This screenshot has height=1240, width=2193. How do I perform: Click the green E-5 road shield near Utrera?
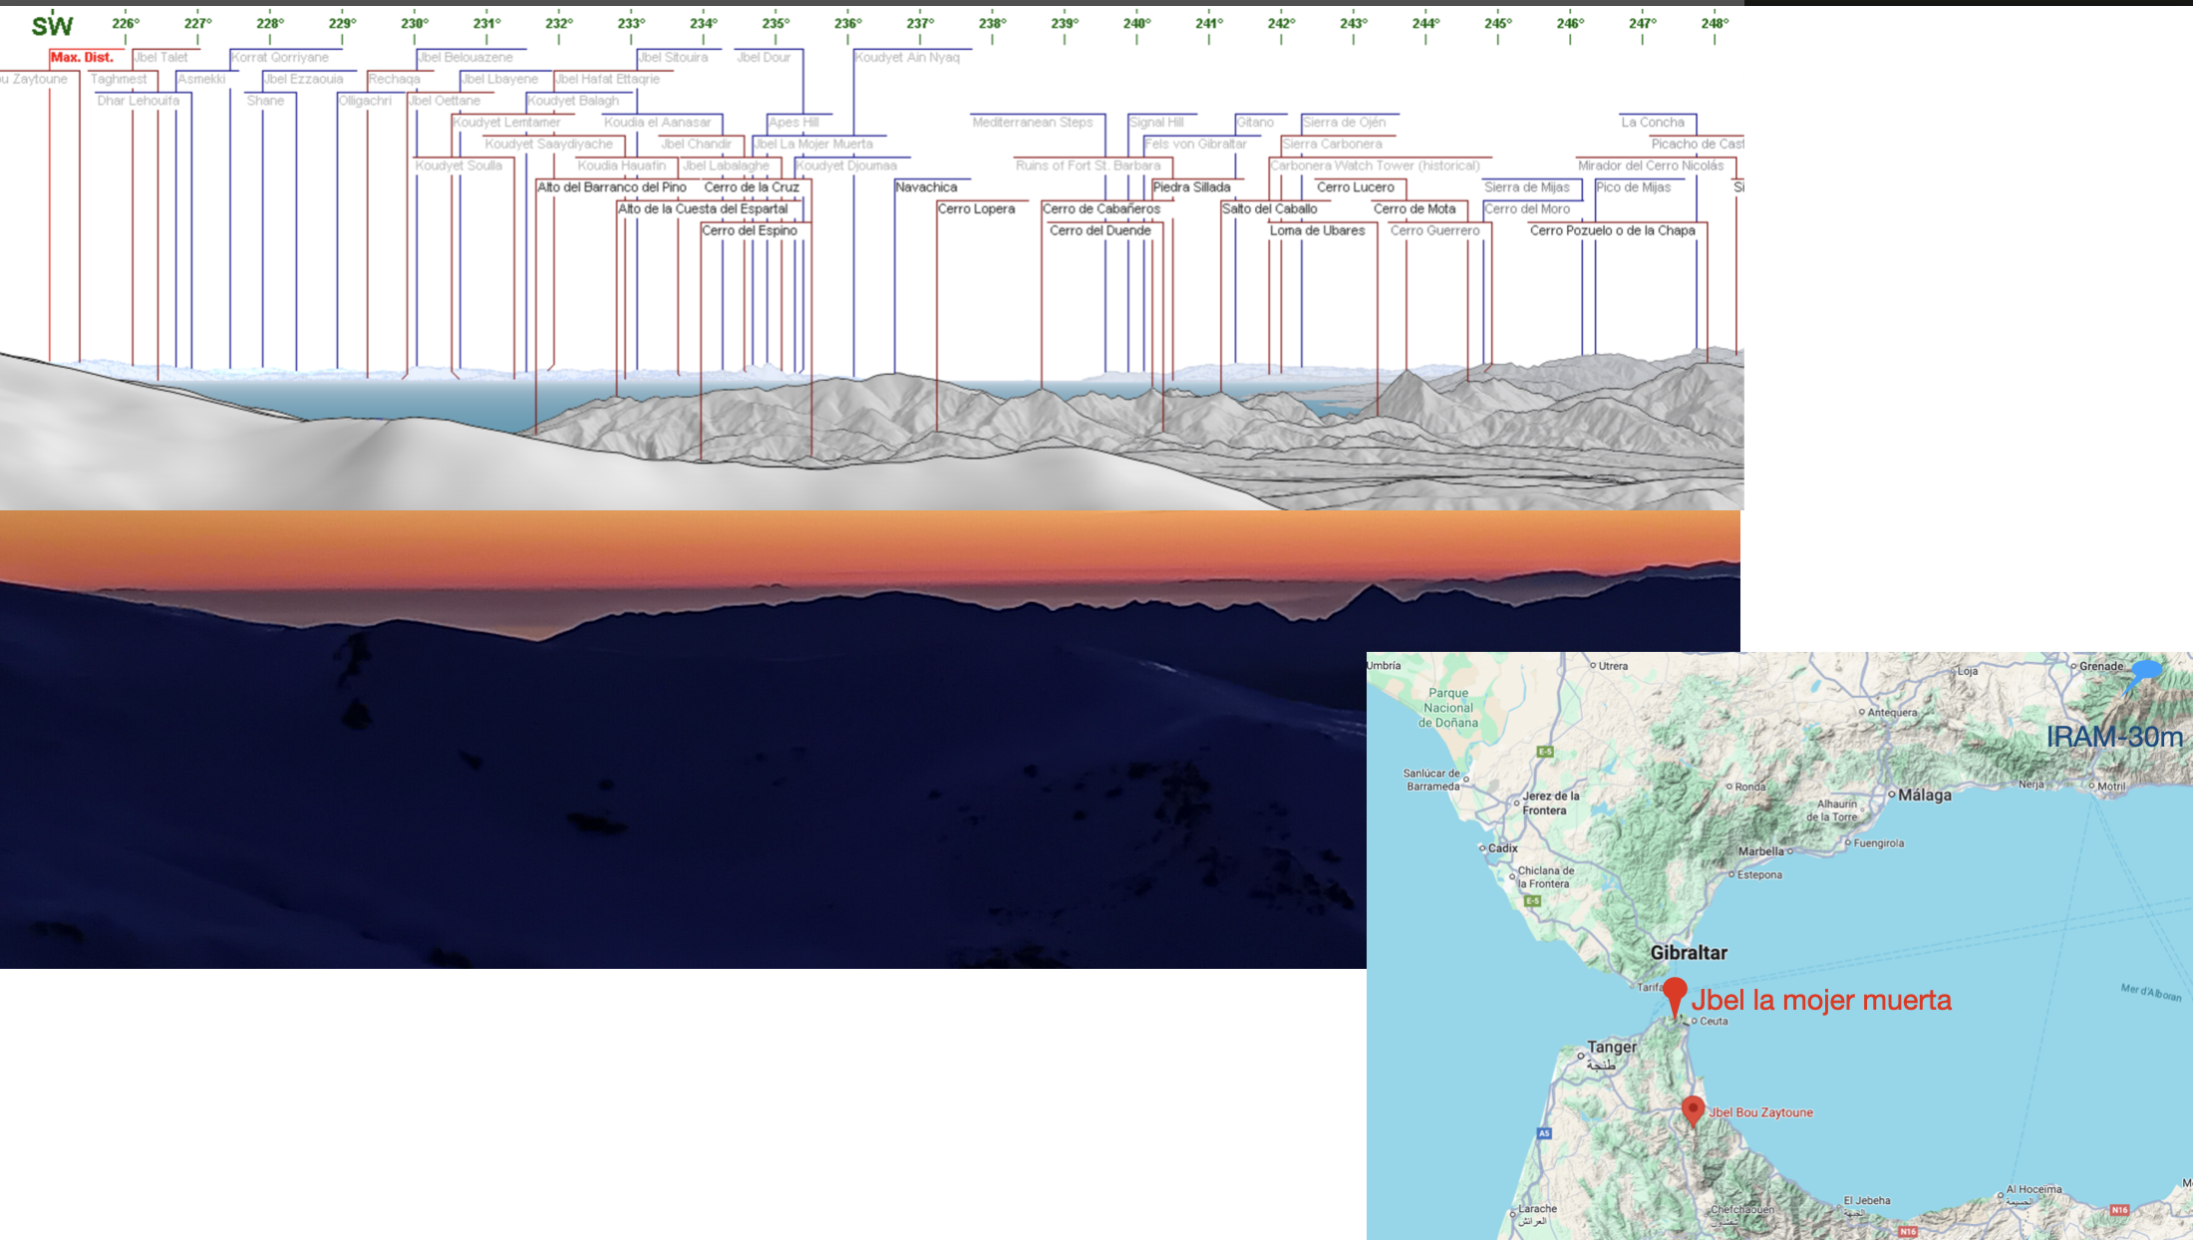1545,752
